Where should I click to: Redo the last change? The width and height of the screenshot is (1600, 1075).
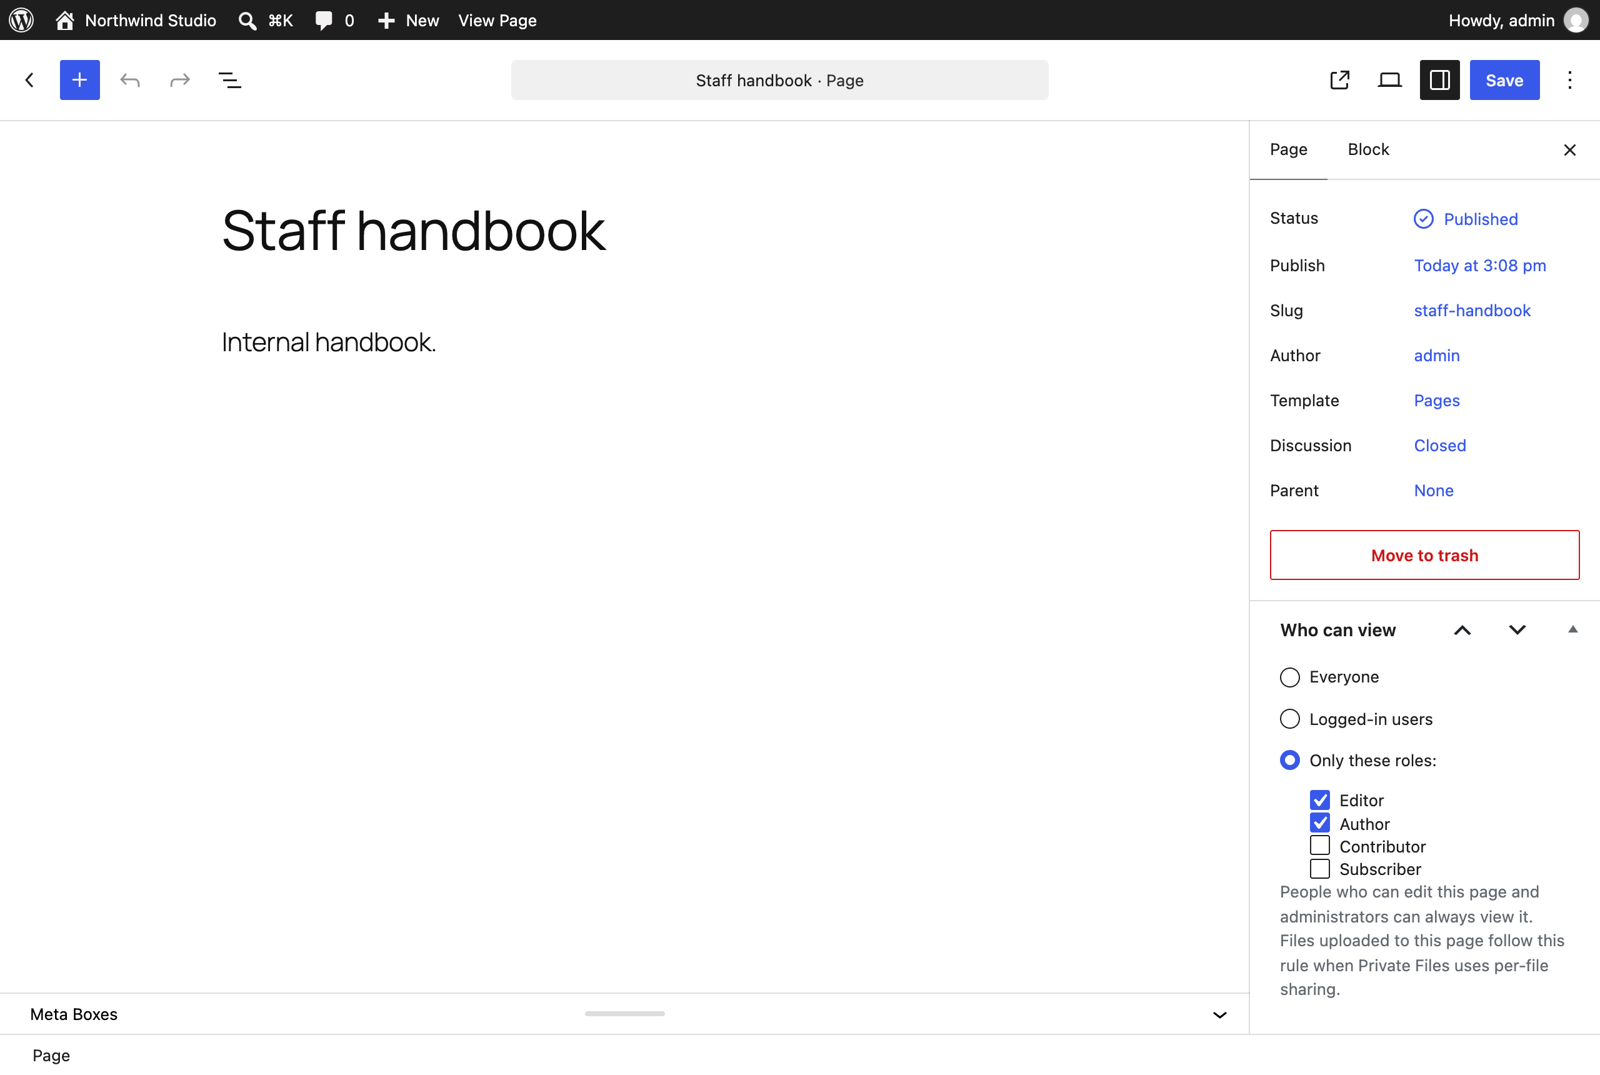[x=179, y=80]
